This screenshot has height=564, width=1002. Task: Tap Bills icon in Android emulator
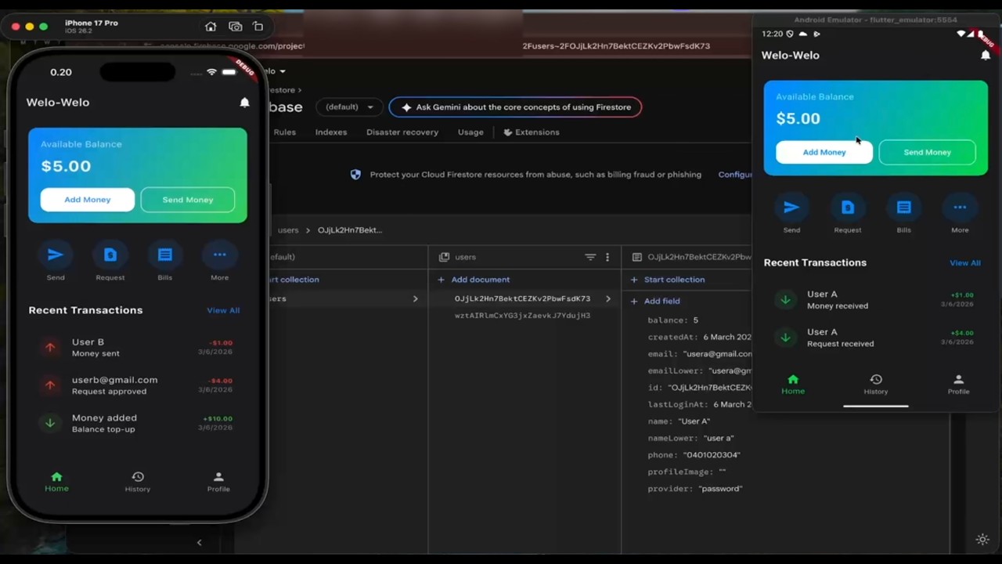point(904,208)
